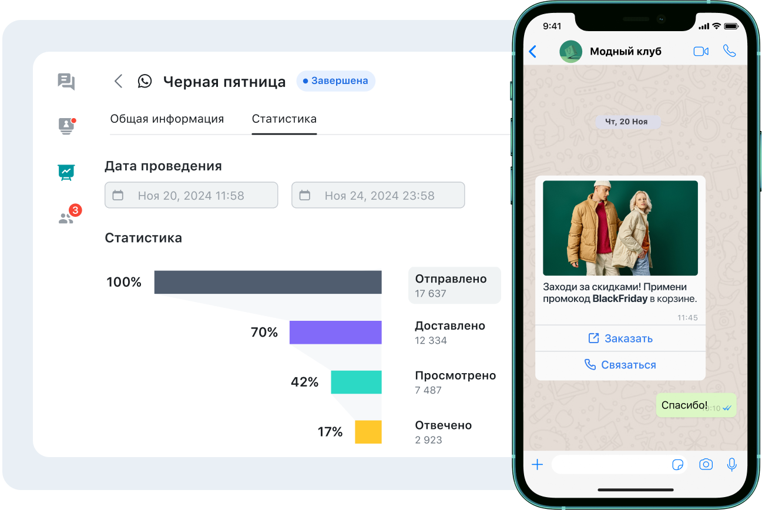
Task: Tap the camera icon in the message bar
Action: pyautogui.click(x=706, y=464)
